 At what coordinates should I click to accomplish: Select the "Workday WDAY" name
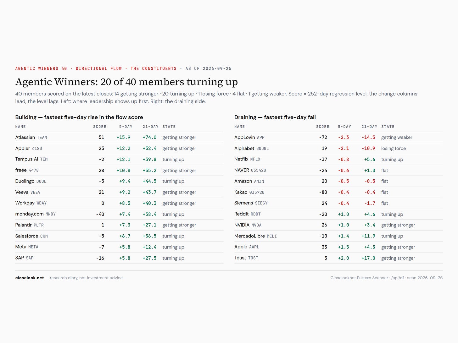tap(31, 203)
